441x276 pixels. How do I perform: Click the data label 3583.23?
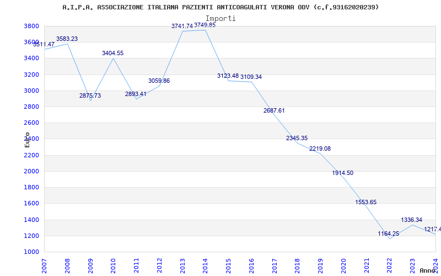tap(67, 39)
